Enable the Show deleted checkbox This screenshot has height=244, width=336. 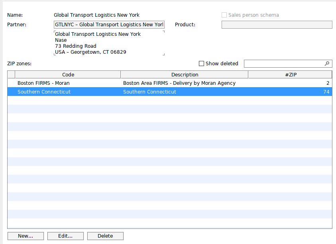(201, 64)
